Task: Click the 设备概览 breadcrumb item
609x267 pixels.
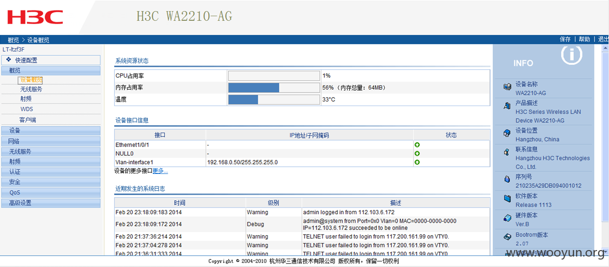Action: tap(38, 40)
